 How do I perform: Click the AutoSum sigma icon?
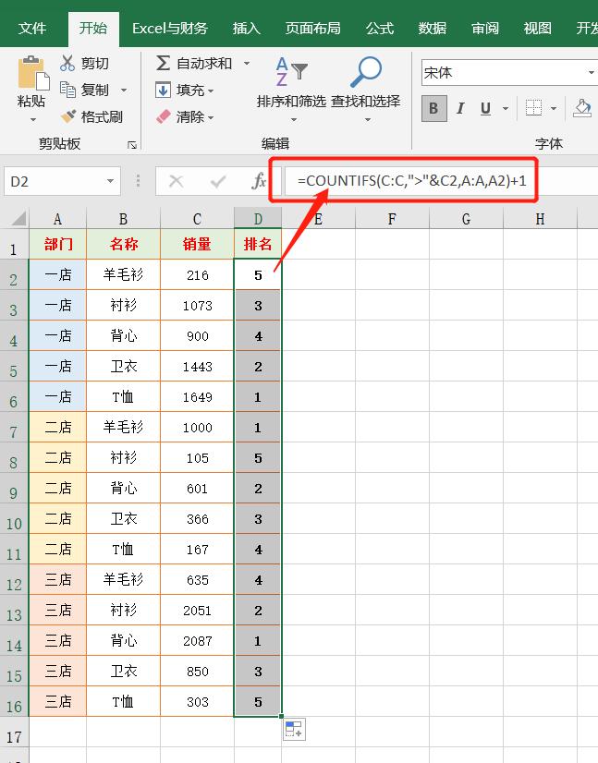tap(164, 64)
